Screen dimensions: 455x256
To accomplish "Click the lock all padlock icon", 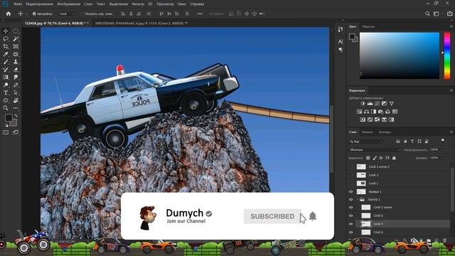I will coord(394,158).
